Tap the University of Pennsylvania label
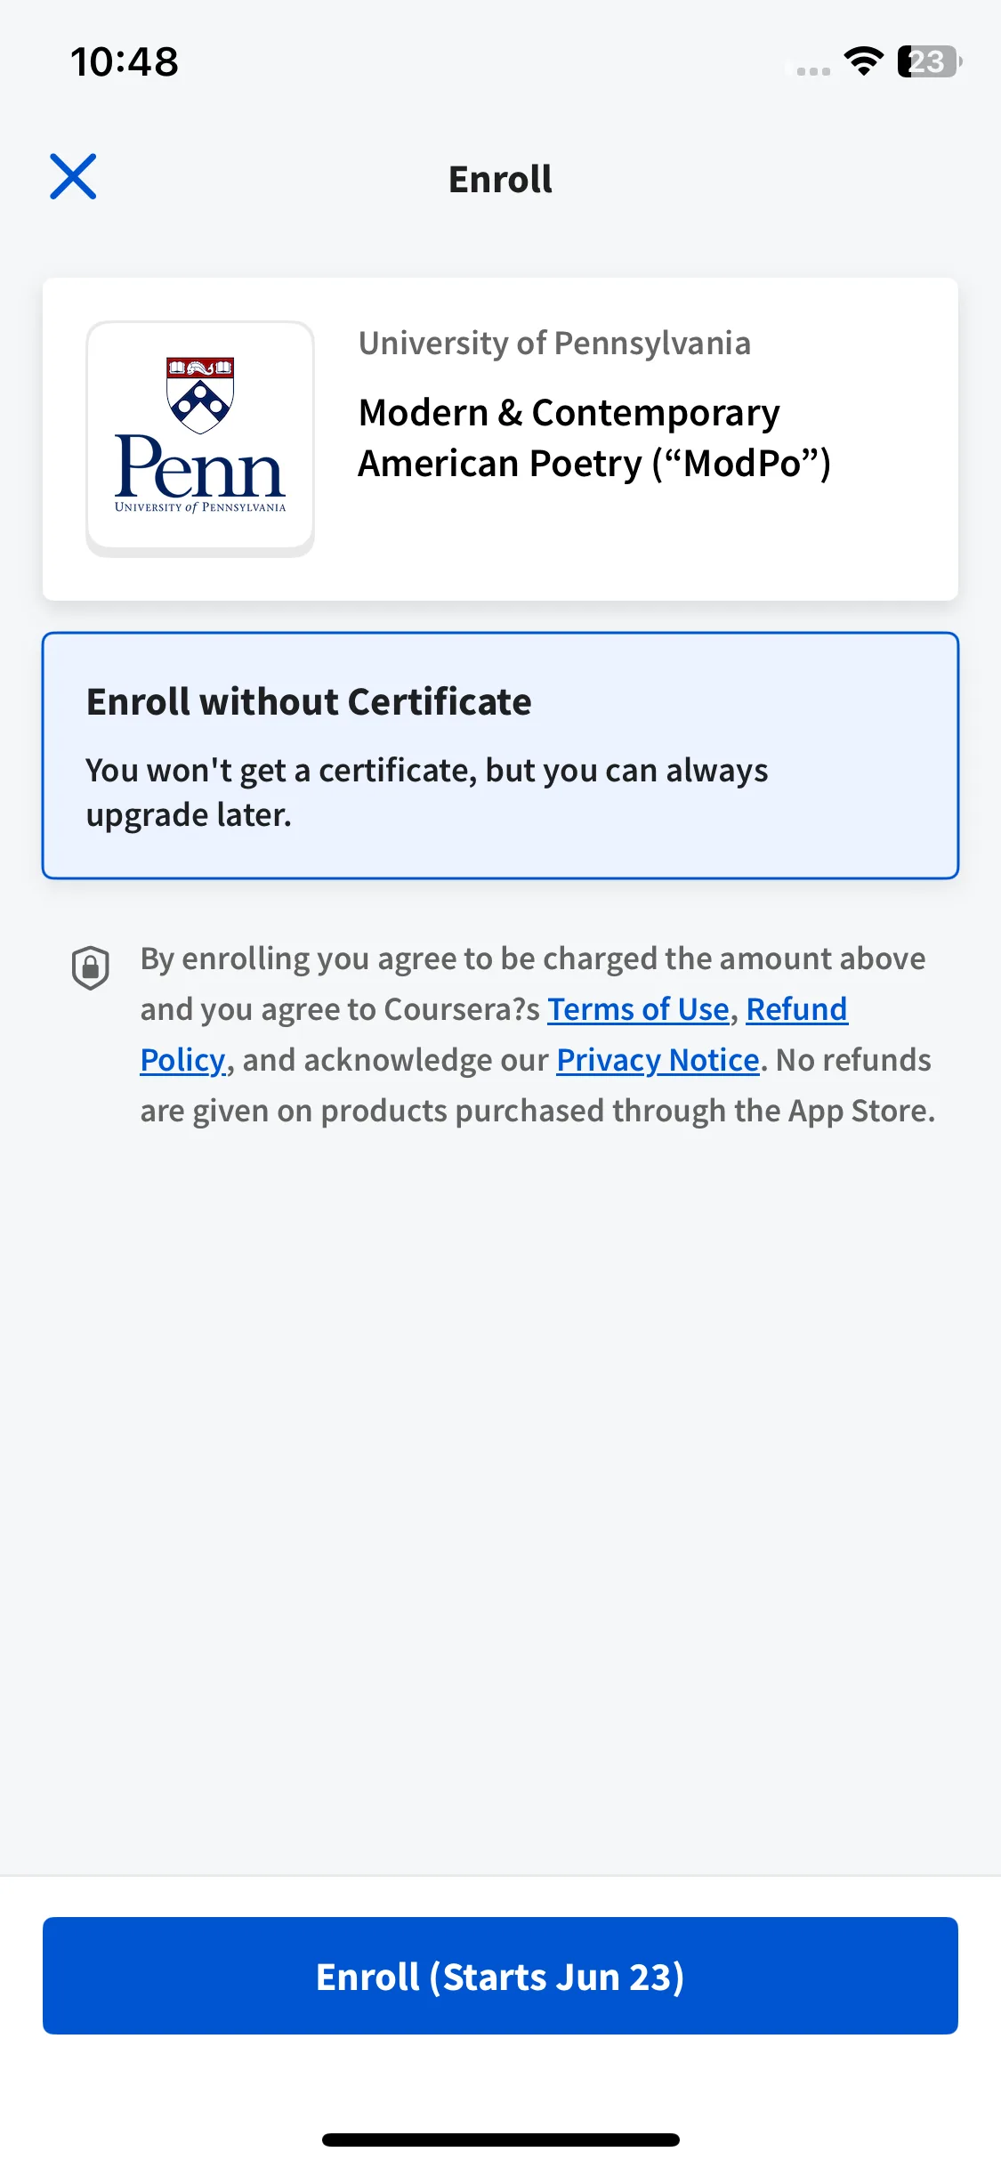Viewport: 1001px width, 2168px height. tap(554, 343)
